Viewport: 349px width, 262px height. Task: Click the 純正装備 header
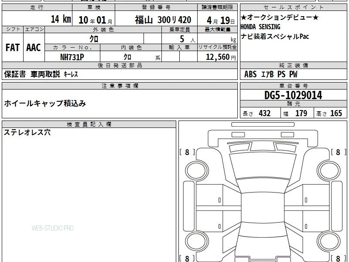pyautogui.click(x=293, y=65)
